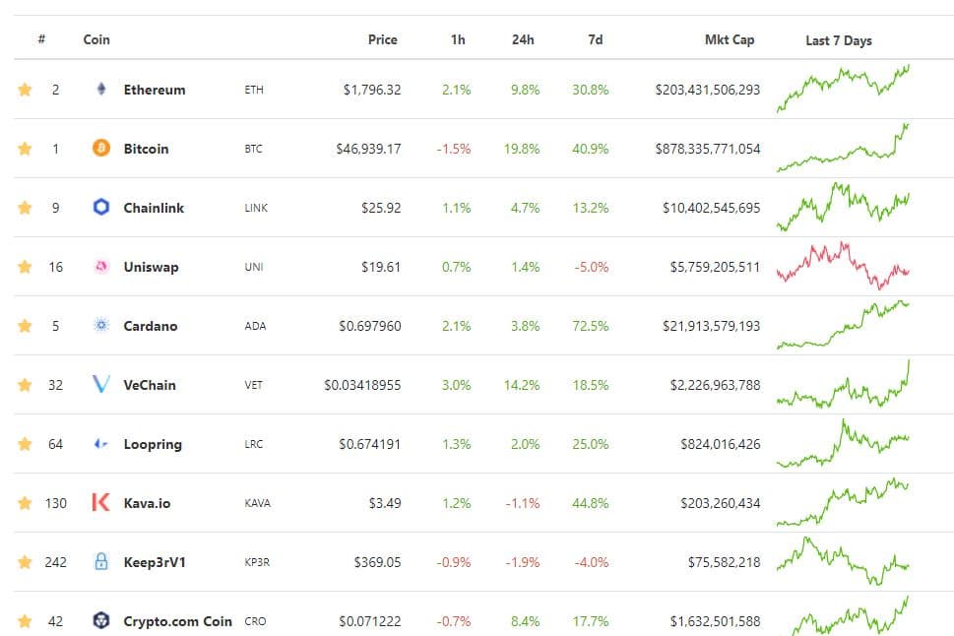This screenshot has height=636, width=954.
Task: Open the Kava.io coin link
Action: click(147, 503)
